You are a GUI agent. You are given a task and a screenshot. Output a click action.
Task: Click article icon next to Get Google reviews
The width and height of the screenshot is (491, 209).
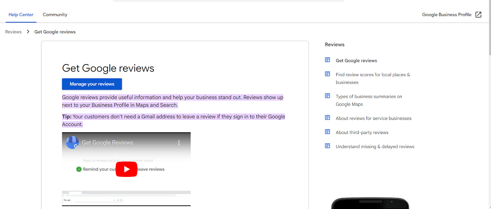327,60
